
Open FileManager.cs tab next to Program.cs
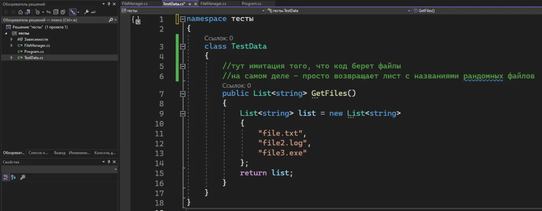tap(213, 3)
